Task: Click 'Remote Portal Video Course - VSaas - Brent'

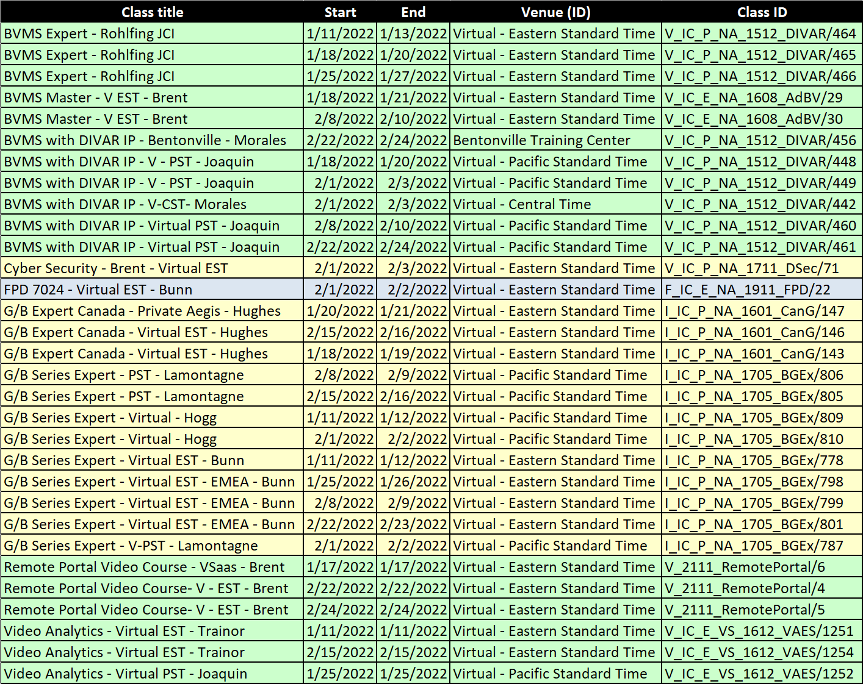Action: point(152,567)
